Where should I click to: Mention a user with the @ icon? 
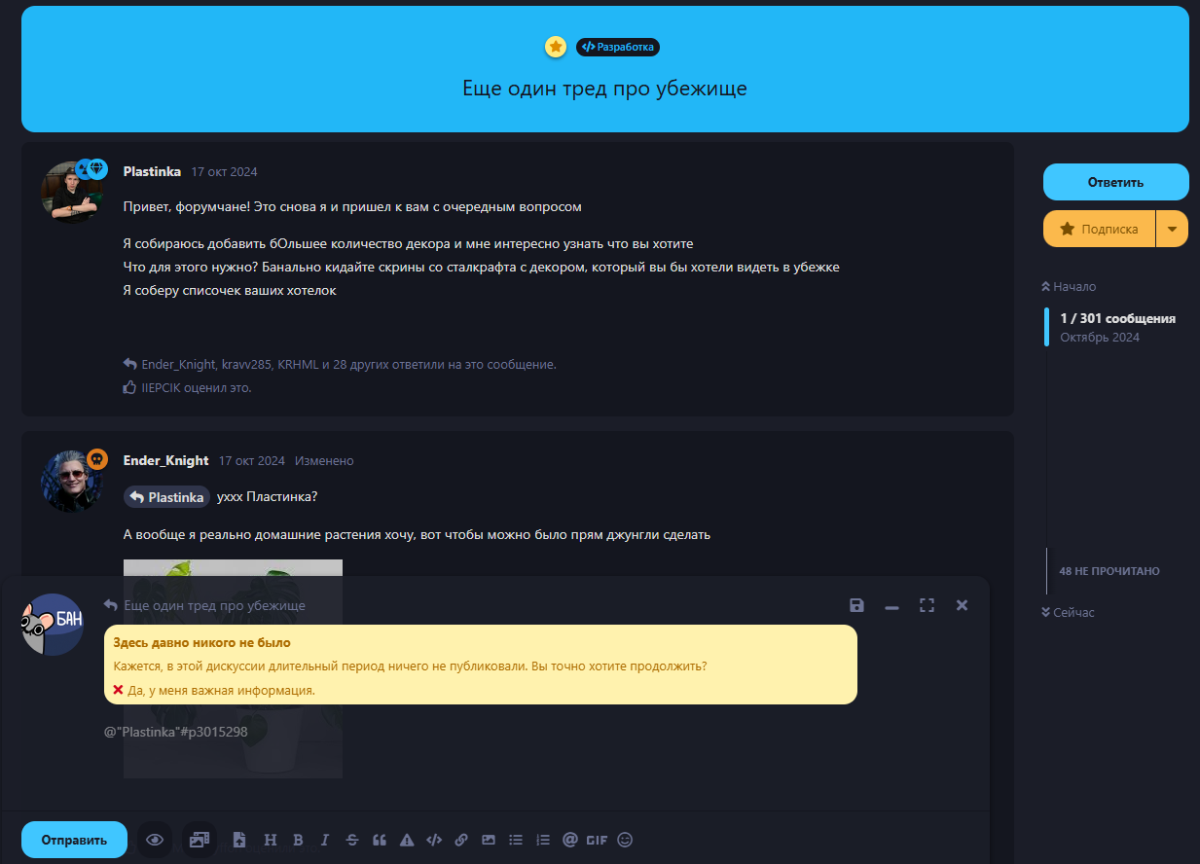pos(570,840)
